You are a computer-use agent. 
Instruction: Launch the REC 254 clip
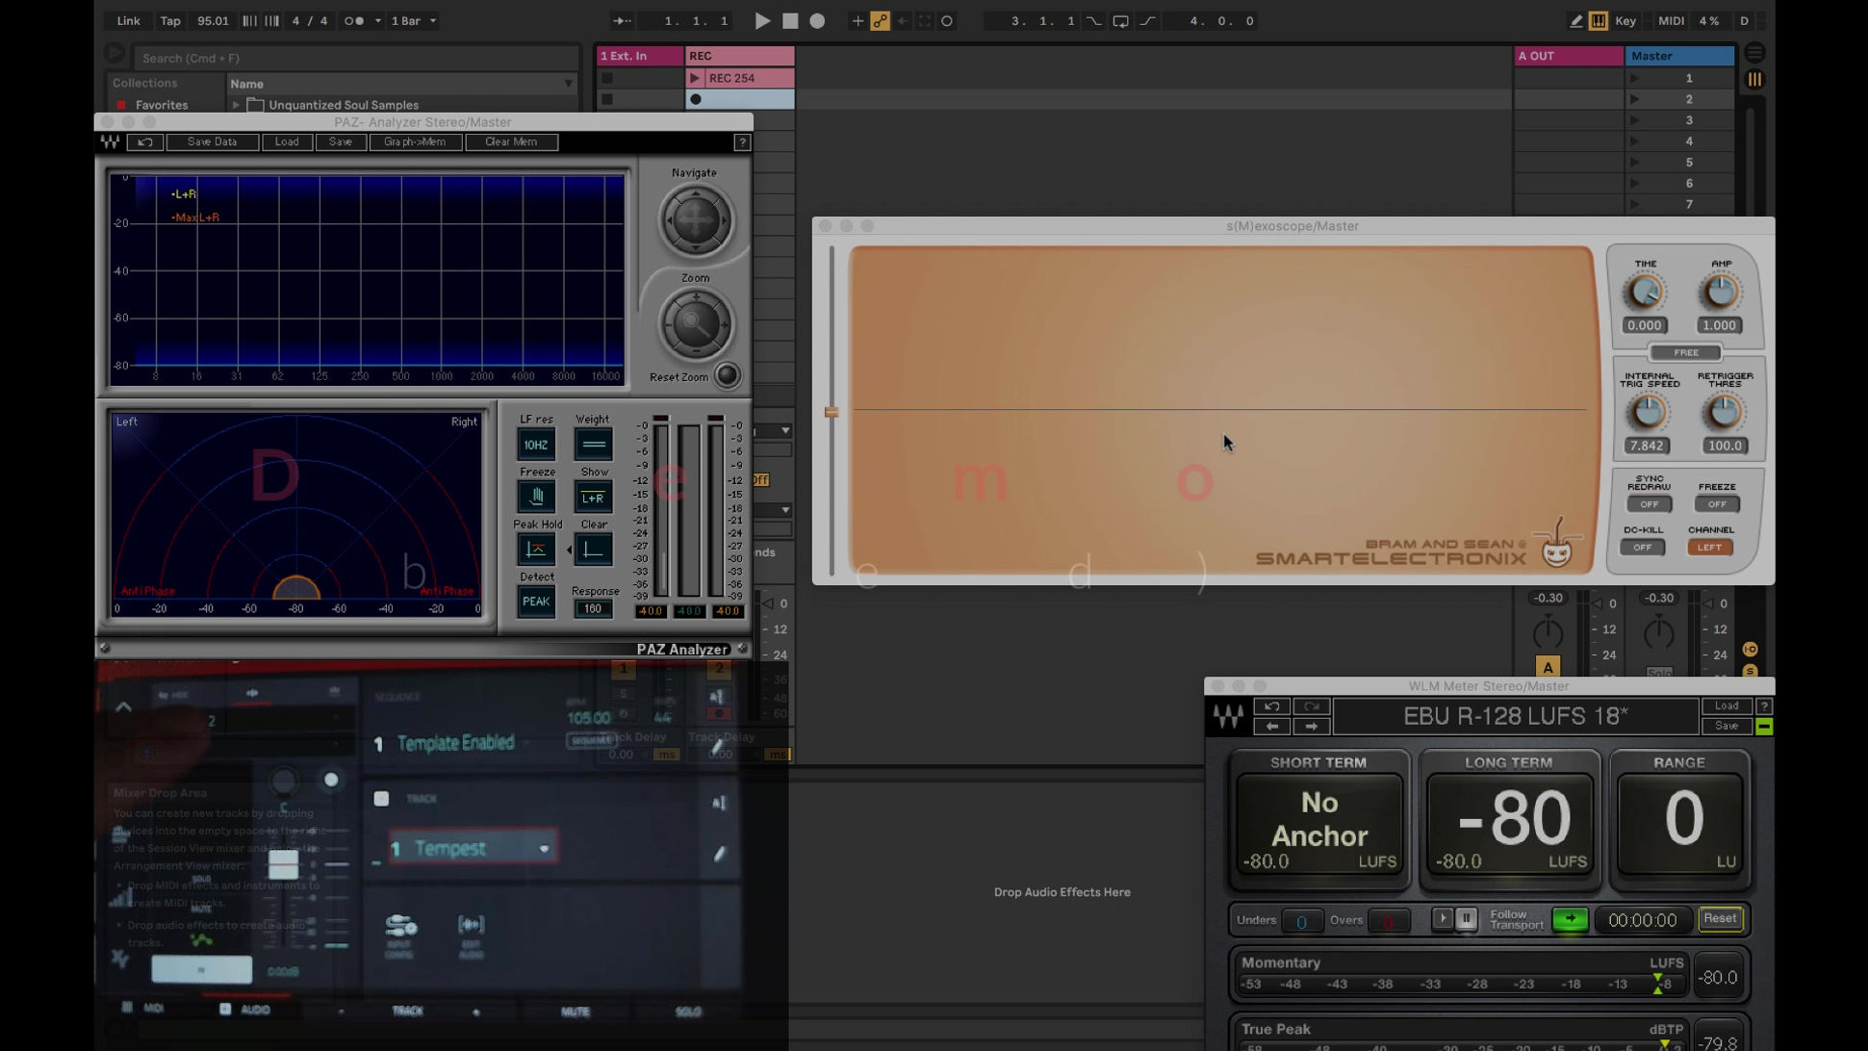coord(695,78)
